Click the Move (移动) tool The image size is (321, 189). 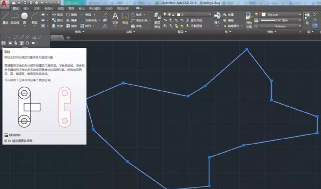57,14
